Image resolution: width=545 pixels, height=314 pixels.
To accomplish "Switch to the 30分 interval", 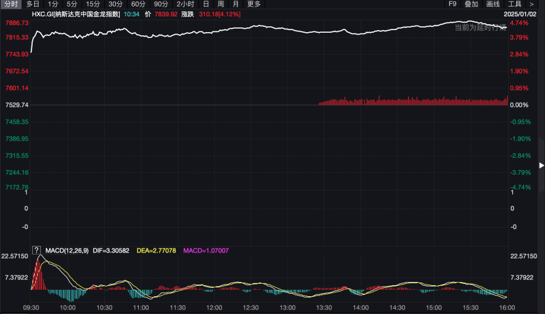I will [115, 4].
